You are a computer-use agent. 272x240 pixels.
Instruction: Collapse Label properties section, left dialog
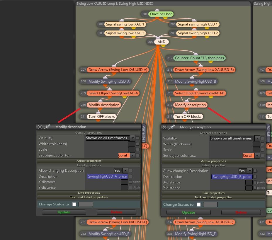coord(89,165)
